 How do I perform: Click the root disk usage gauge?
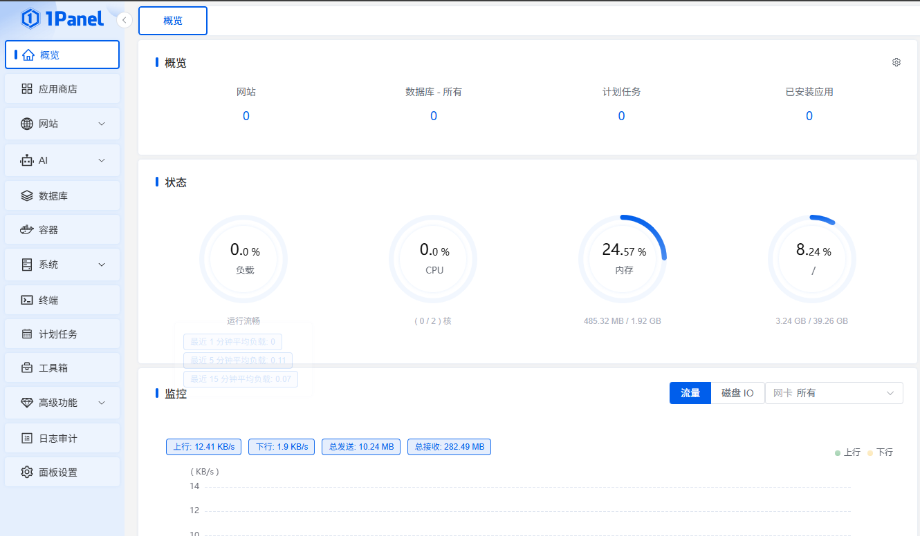[812, 259]
